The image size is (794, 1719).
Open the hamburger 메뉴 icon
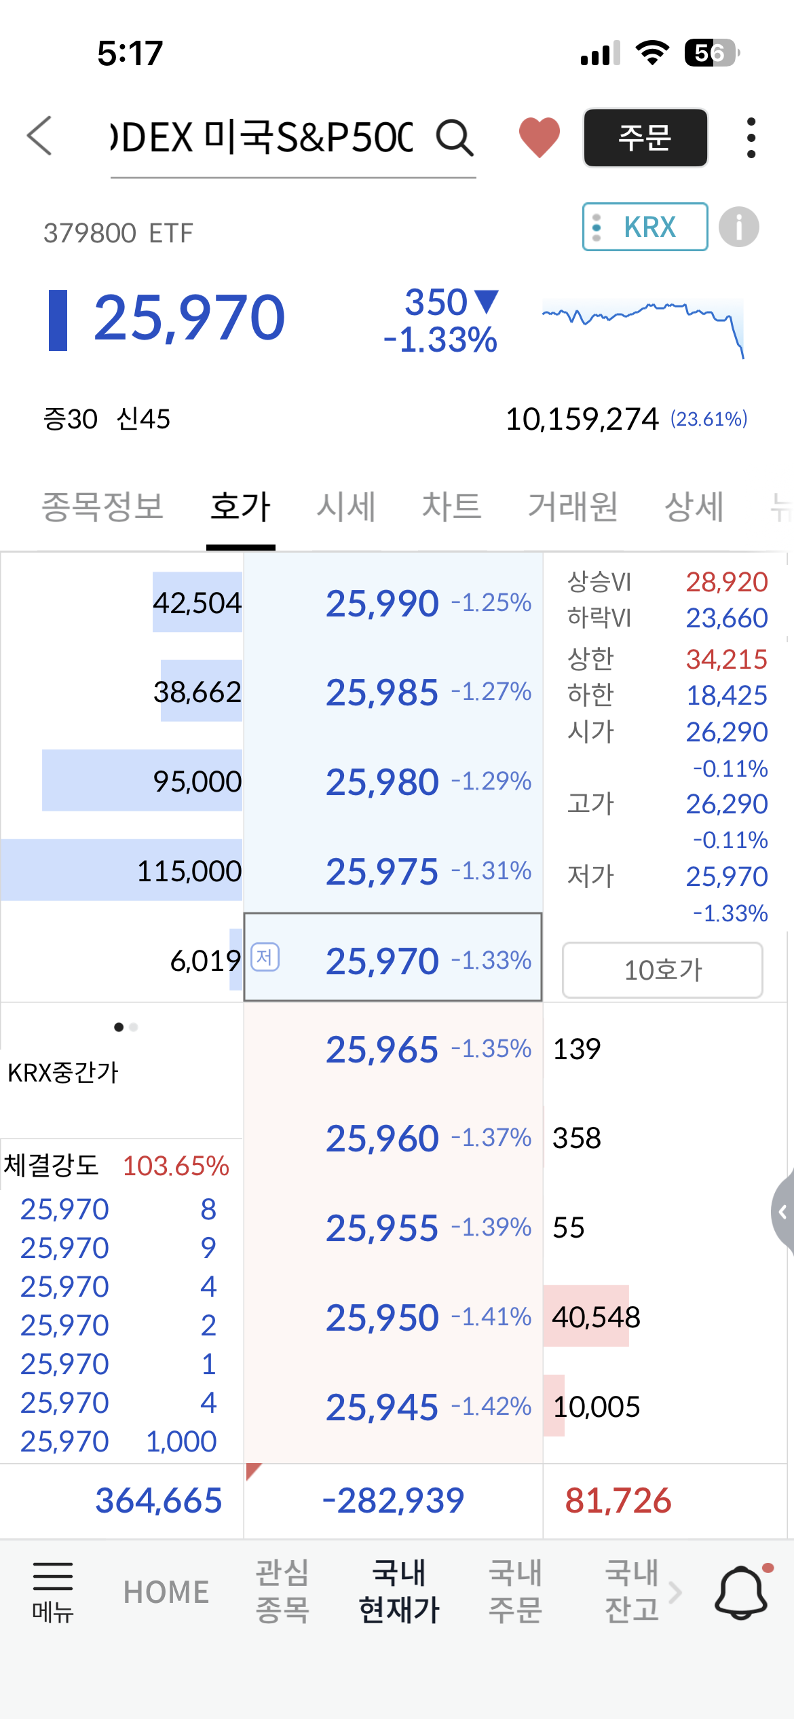[x=52, y=1591]
